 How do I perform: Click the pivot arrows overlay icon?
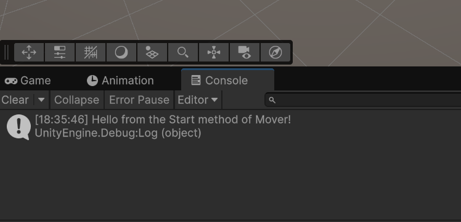[x=214, y=52]
